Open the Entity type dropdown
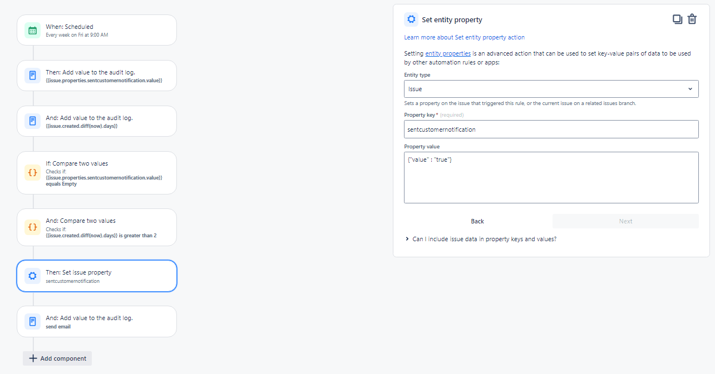715x374 pixels. tap(551, 88)
